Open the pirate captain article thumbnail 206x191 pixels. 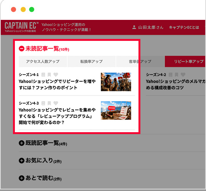[x=116, y=82]
